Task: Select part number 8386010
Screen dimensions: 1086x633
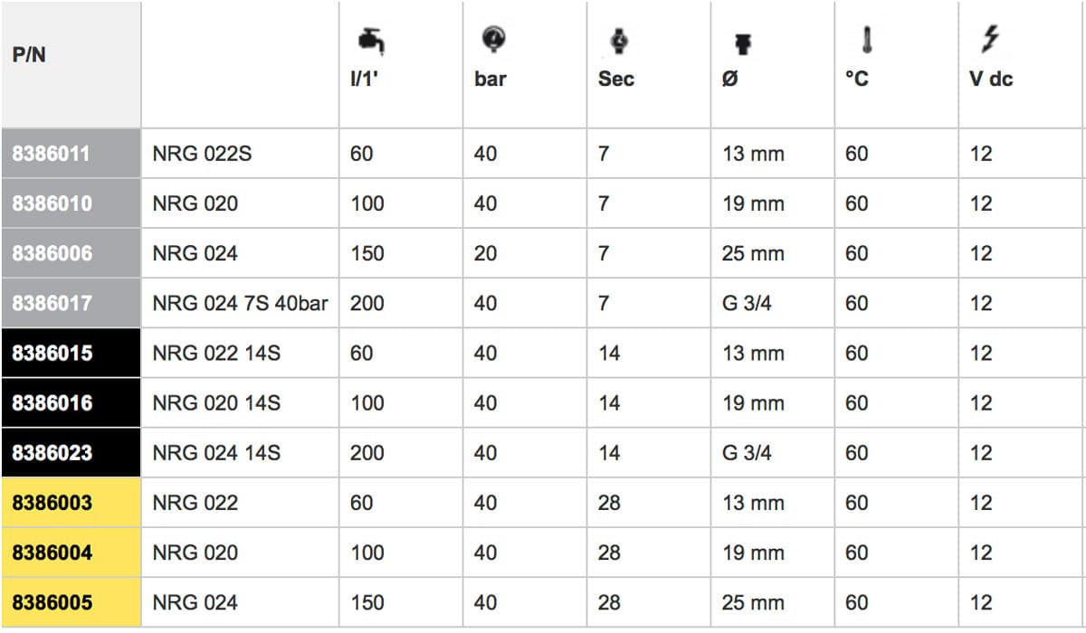Action: click(x=52, y=203)
